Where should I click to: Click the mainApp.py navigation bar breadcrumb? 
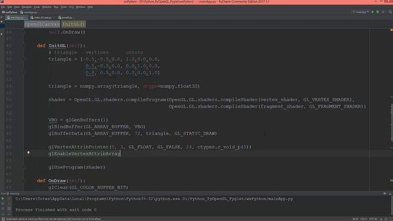(29, 12)
